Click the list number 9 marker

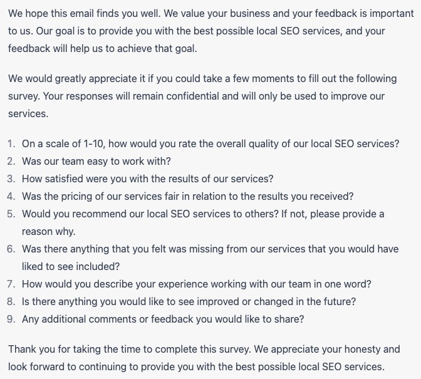tap(11, 319)
